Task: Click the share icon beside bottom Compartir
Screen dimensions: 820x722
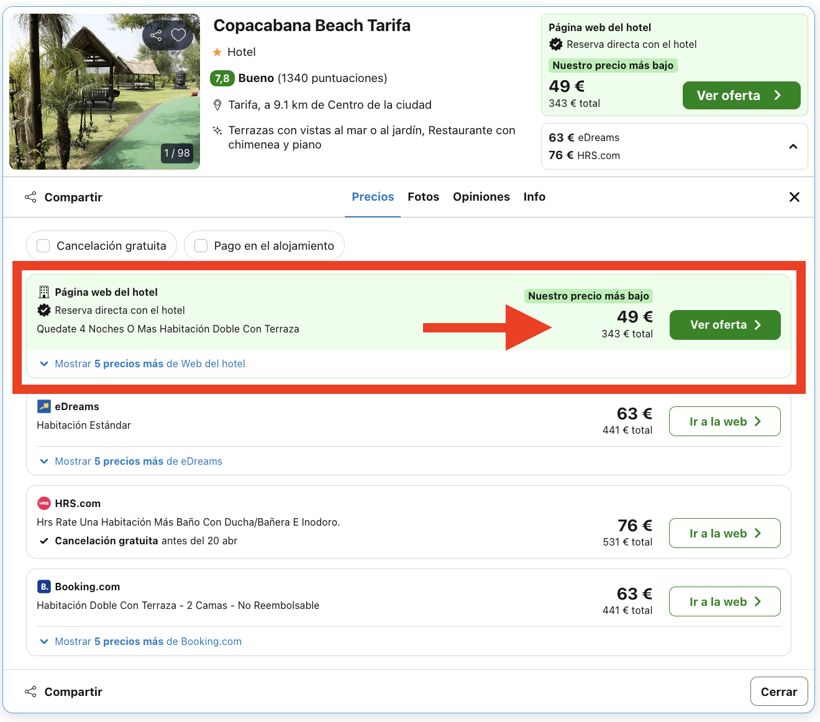Action: click(30, 692)
